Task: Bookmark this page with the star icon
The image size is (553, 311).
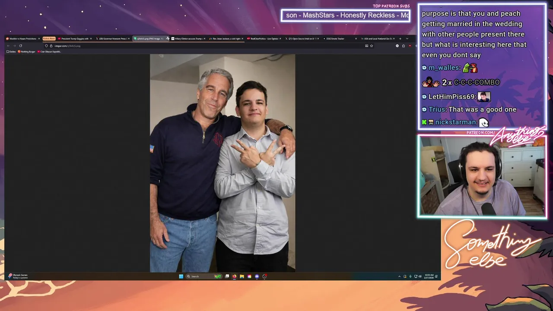Action: click(372, 46)
